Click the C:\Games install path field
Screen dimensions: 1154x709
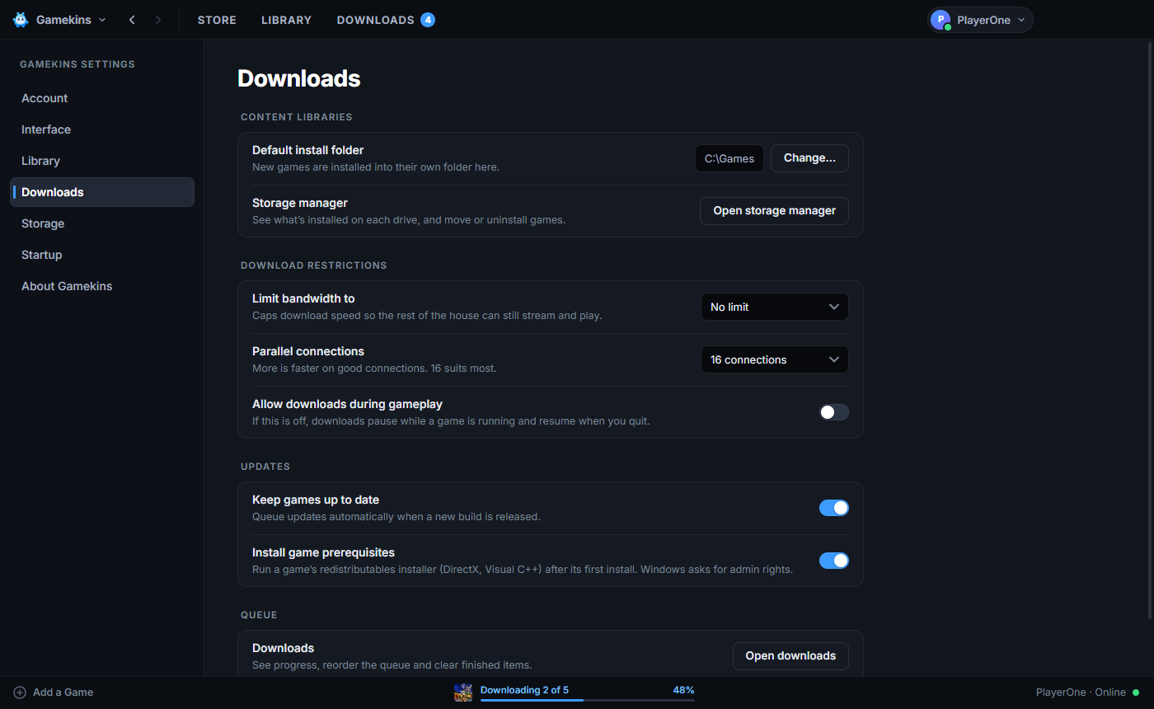(729, 158)
